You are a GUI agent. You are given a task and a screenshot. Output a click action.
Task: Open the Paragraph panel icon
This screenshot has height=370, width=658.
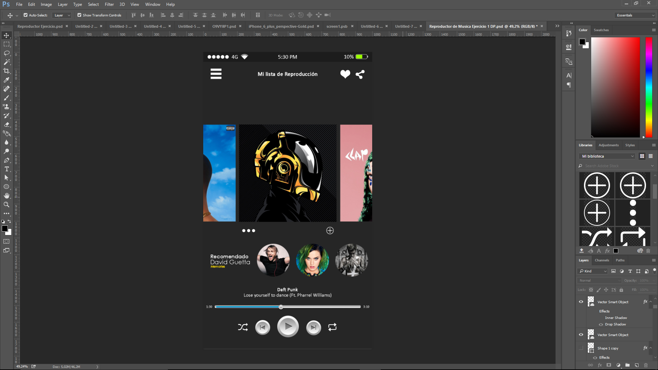pyautogui.click(x=569, y=85)
